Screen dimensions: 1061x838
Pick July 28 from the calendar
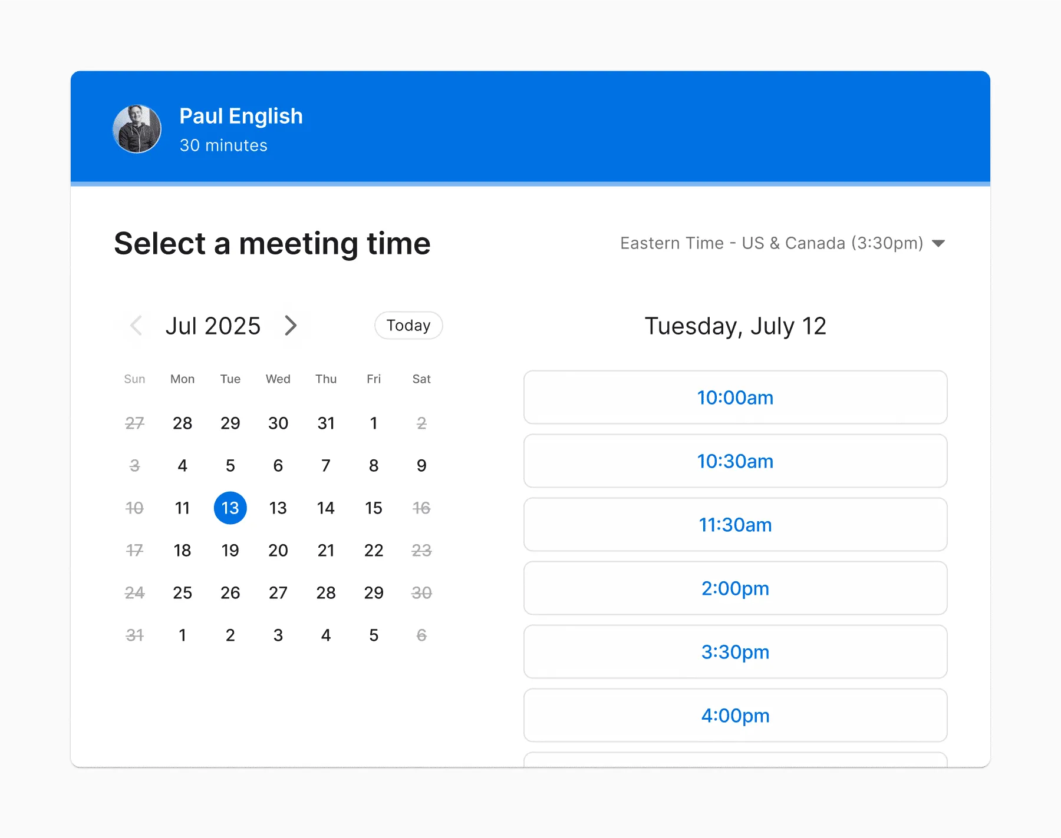tap(326, 592)
